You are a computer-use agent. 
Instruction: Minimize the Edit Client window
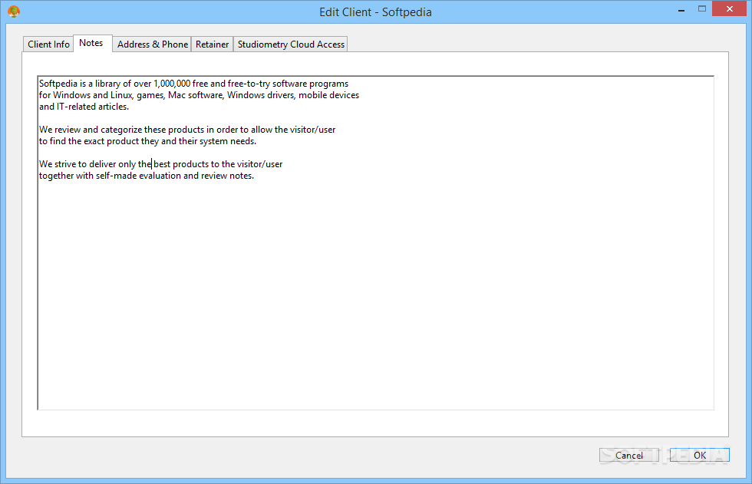click(681, 9)
